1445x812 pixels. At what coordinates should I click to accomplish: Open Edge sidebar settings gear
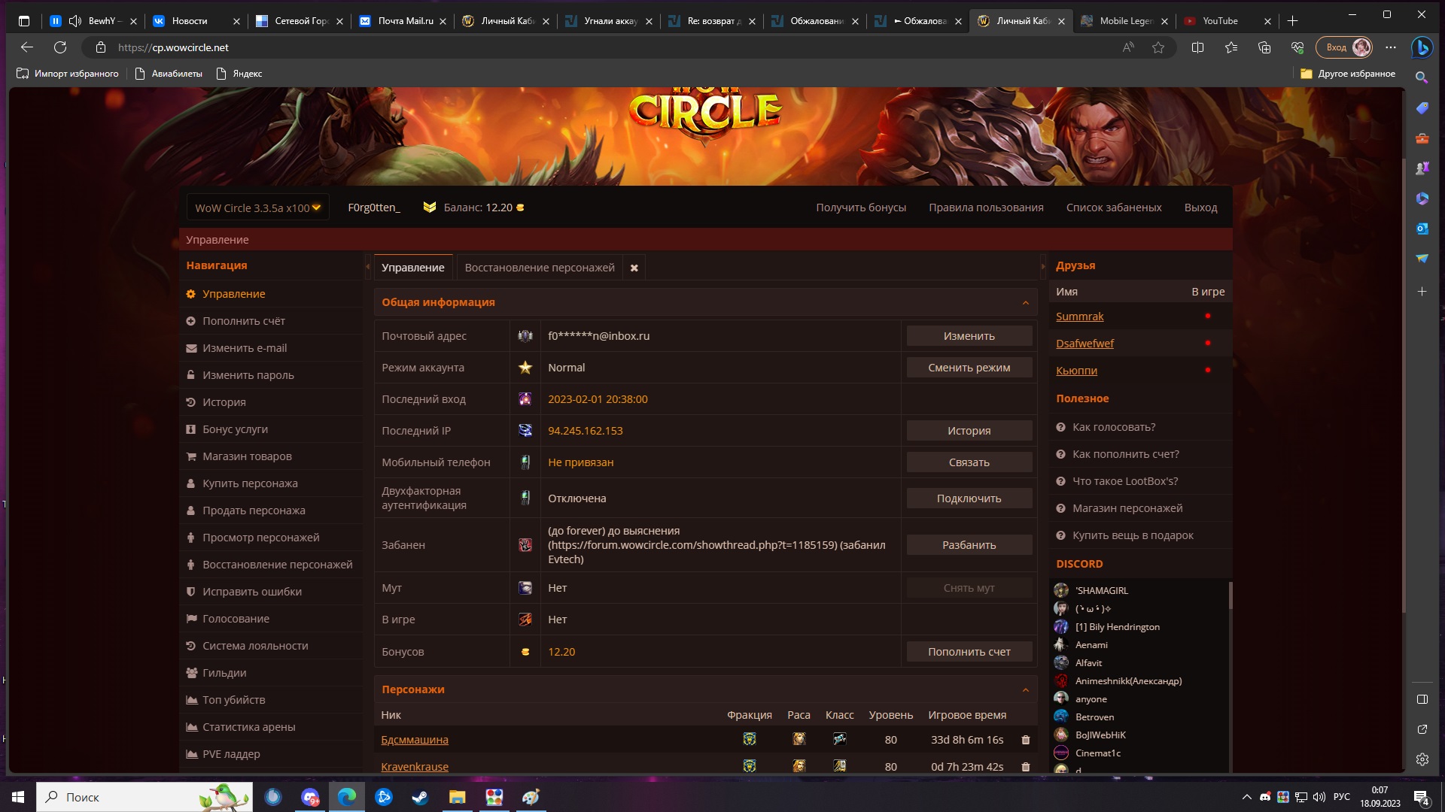pyautogui.click(x=1422, y=759)
